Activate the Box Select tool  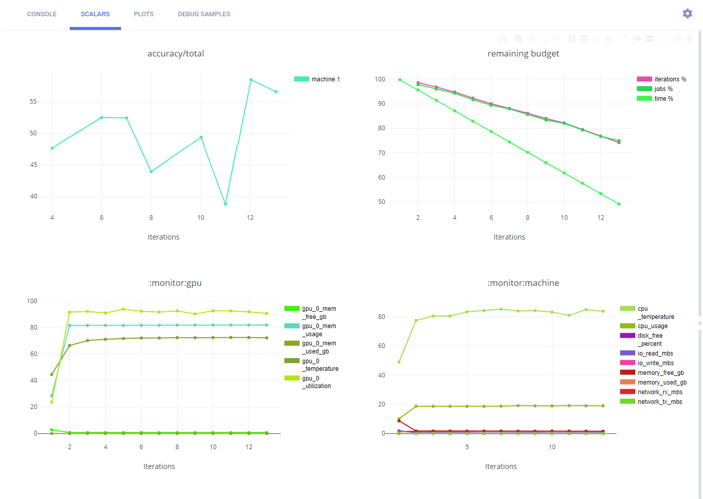(543, 39)
